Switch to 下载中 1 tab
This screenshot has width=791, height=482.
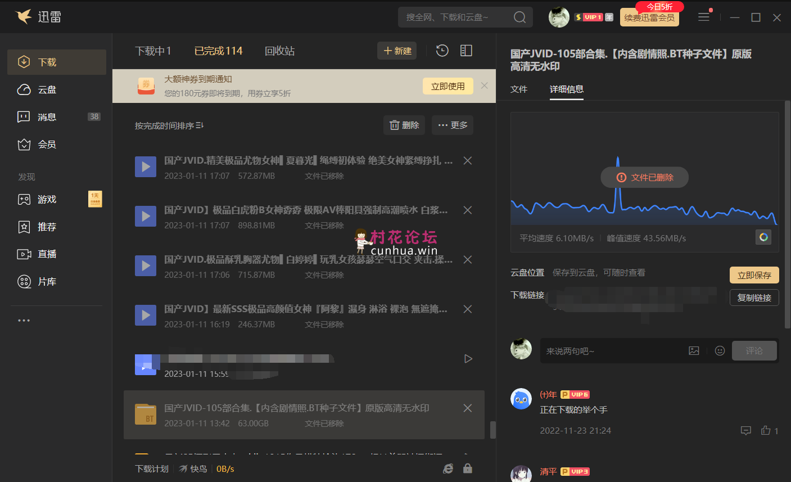tap(153, 51)
